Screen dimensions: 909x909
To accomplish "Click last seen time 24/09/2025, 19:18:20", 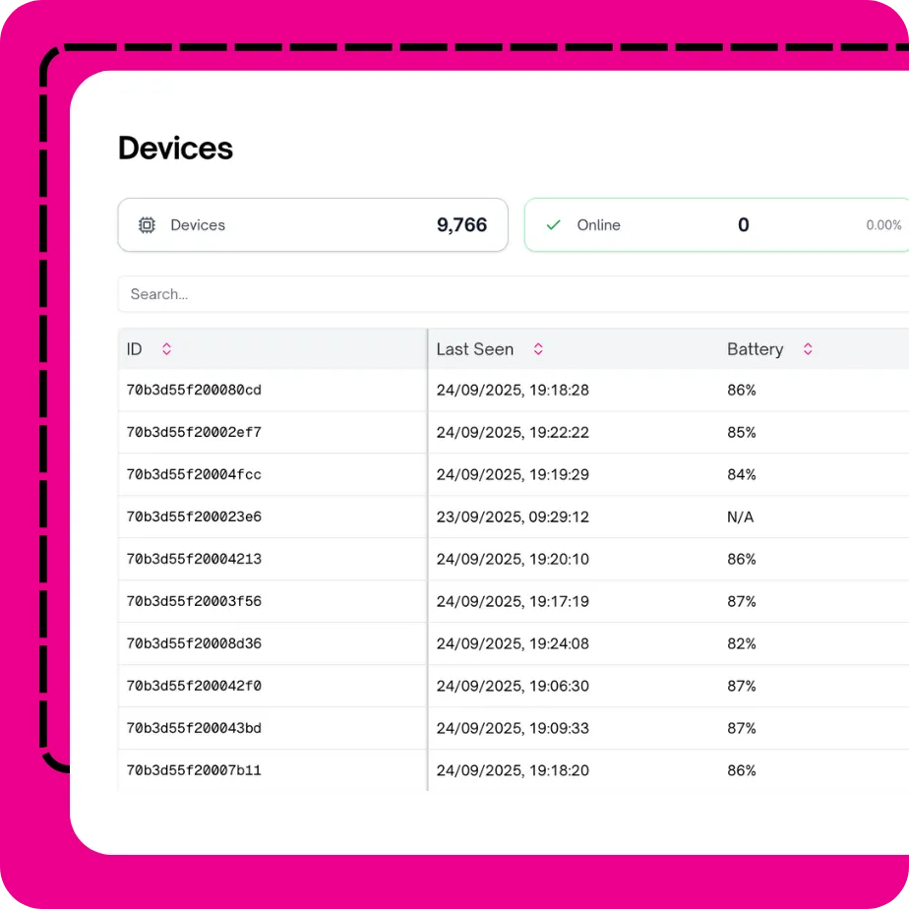I will pos(513,771).
